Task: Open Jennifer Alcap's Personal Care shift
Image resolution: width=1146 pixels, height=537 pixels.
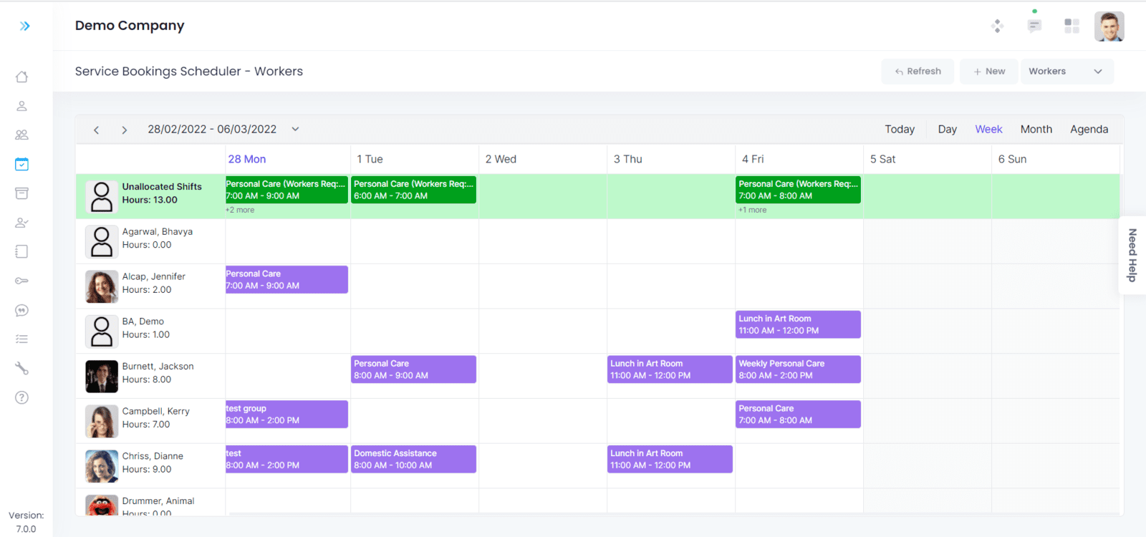Action: tap(286, 280)
